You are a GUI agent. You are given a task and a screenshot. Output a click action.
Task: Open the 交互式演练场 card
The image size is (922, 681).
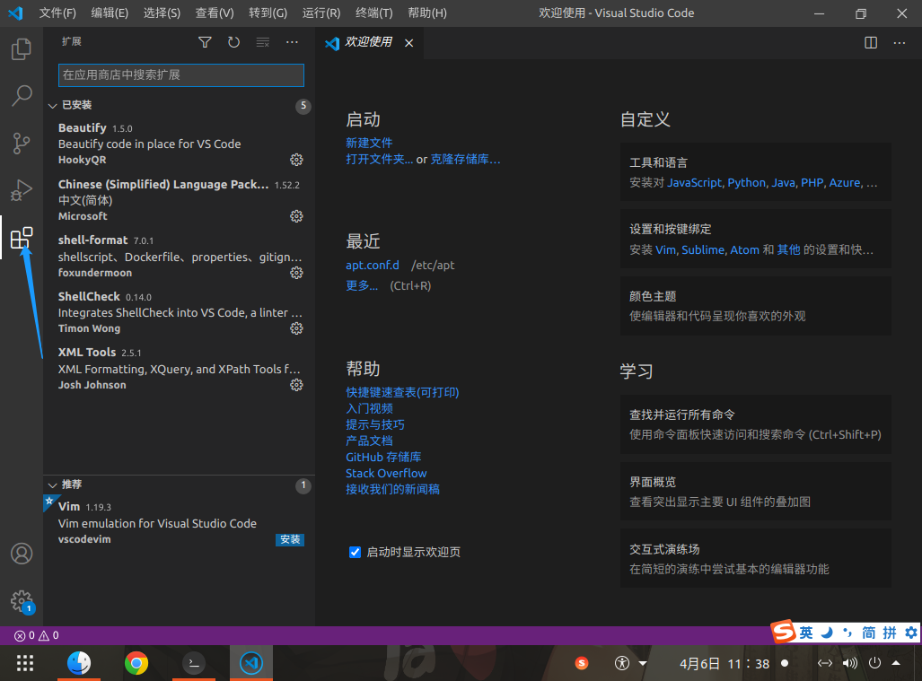pos(756,558)
